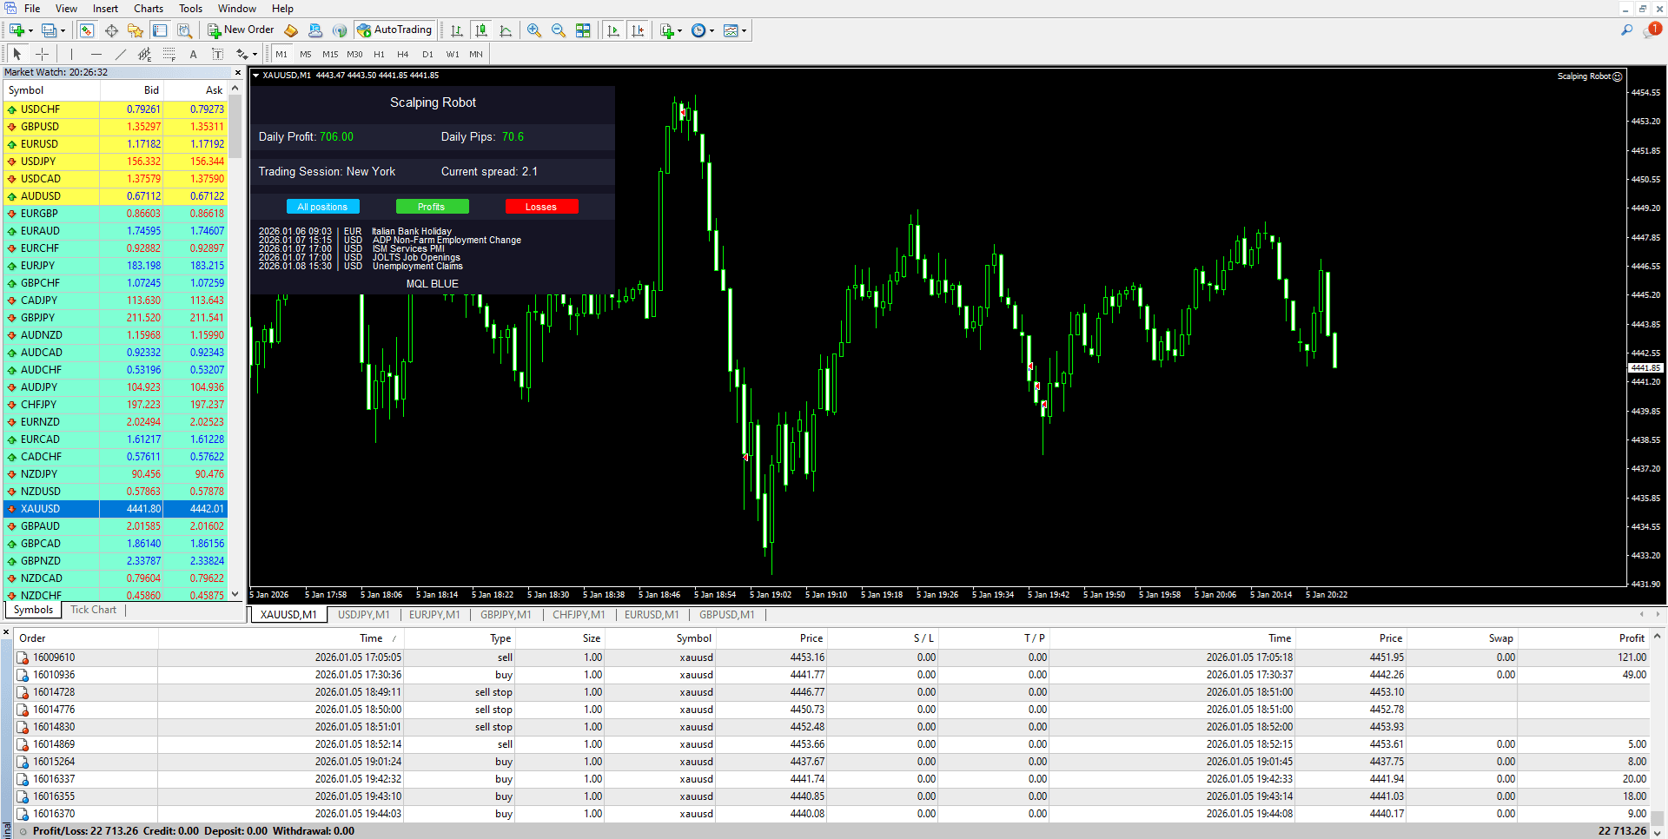Switch chart to candlesticks view
The width and height of the screenshot is (1668, 839).
click(x=481, y=30)
